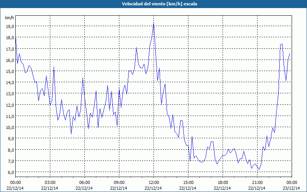Click the 17,0 axis tick label
Viewport: 307px width, 192px height.
click(x=10, y=49)
